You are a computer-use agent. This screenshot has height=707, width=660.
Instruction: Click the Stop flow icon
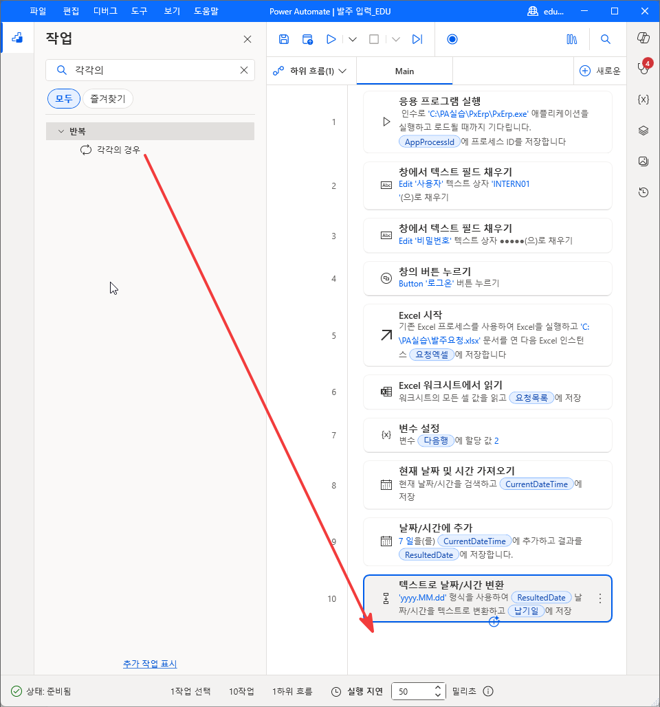click(x=374, y=39)
